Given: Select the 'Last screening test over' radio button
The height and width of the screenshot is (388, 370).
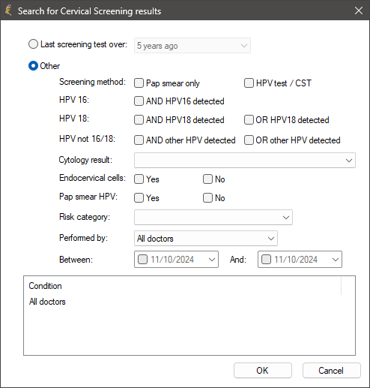Looking at the screenshot, I should tap(33, 44).
